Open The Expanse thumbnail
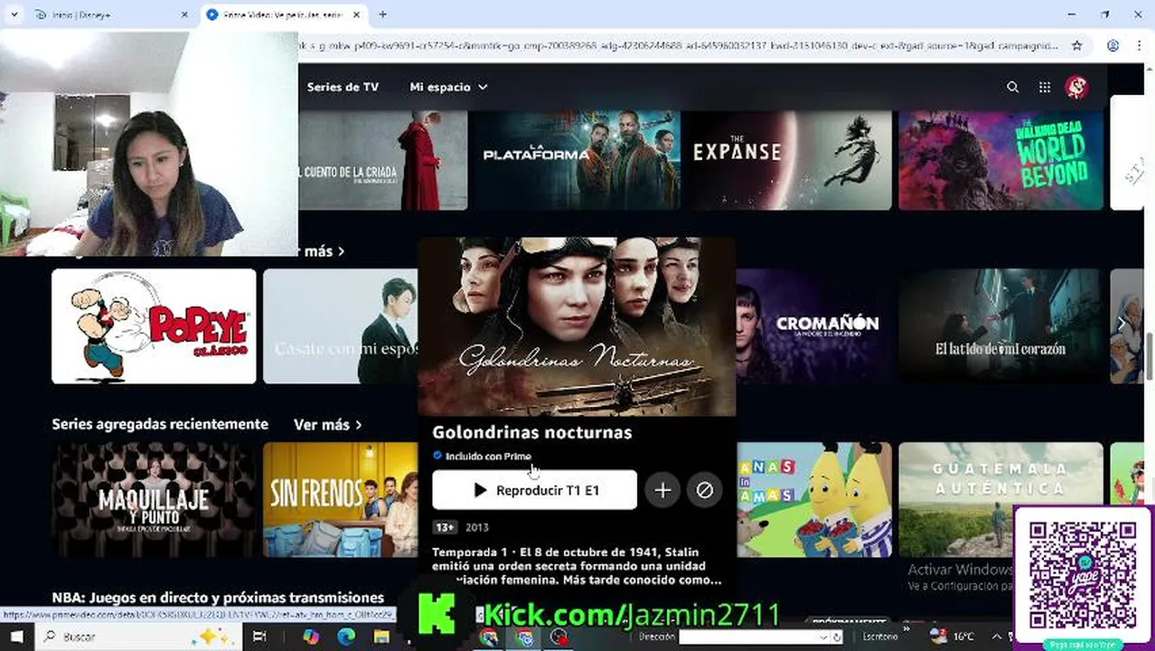 coord(789,160)
